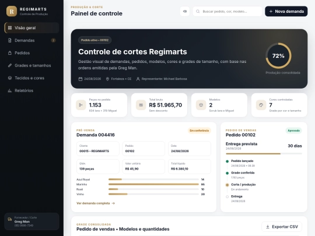
Task: Click the Vinho quantity bar
Action: point(153,194)
